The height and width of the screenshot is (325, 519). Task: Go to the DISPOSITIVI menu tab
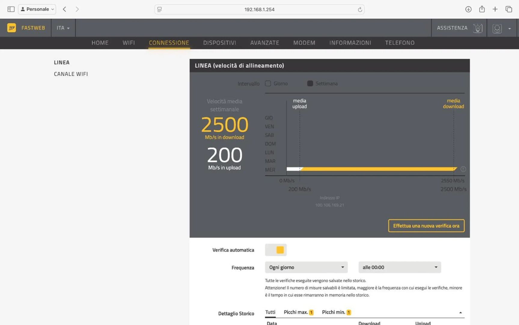point(219,43)
